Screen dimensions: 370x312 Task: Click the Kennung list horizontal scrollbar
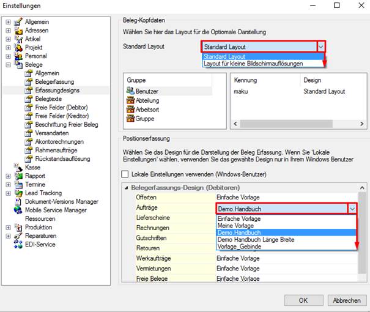298,124
